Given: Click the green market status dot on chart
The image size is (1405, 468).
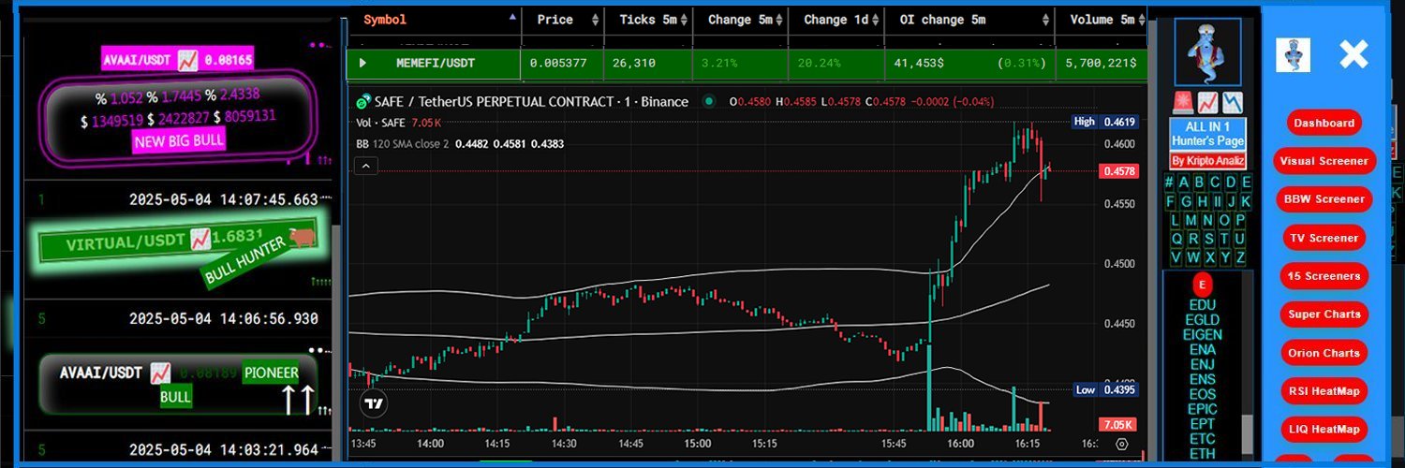Looking at the screenshot, I should [x=709, y=101].
